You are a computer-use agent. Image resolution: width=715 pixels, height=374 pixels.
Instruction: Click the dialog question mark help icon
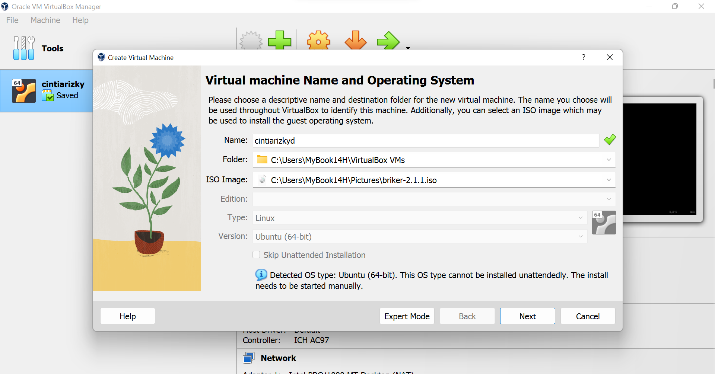(x=584, y=57)
